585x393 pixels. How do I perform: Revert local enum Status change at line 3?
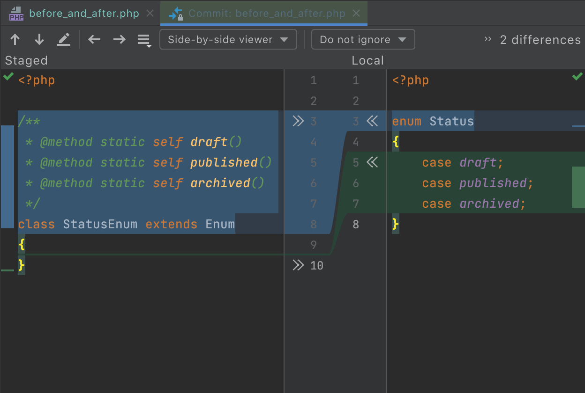(x=372, y=122)
